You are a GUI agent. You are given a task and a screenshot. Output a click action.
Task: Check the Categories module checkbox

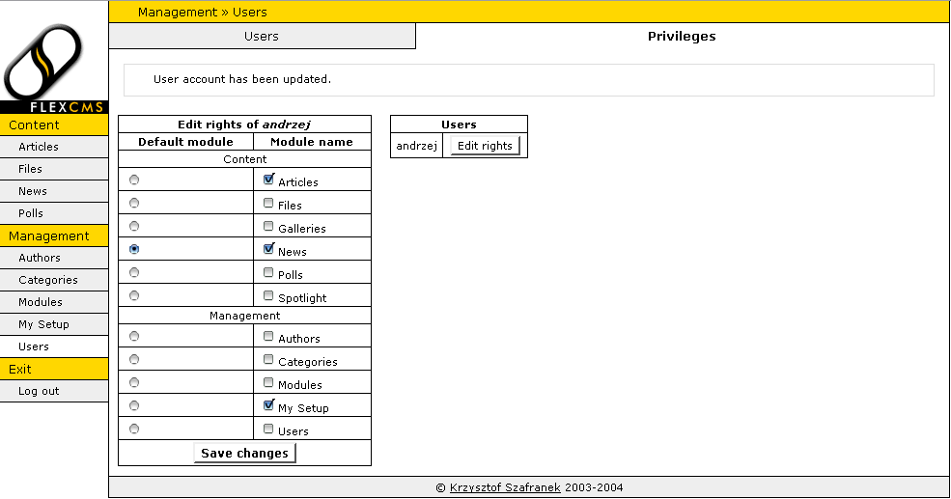[268, 359]
